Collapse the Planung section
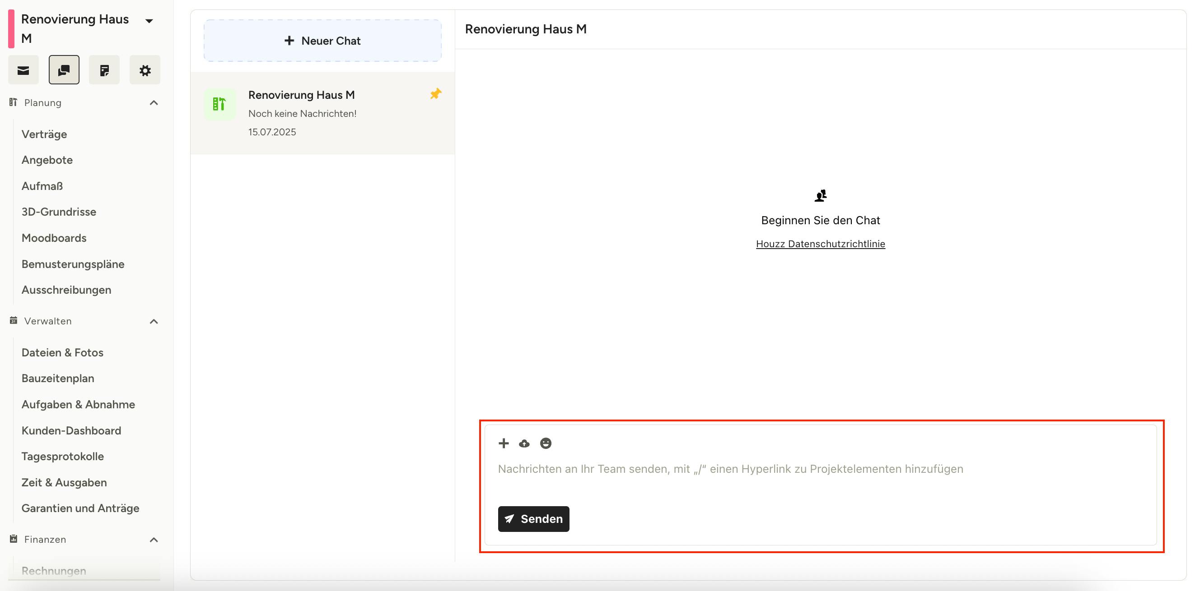Viewport: 1195px width, 591px height. click(x=154, y=102)
